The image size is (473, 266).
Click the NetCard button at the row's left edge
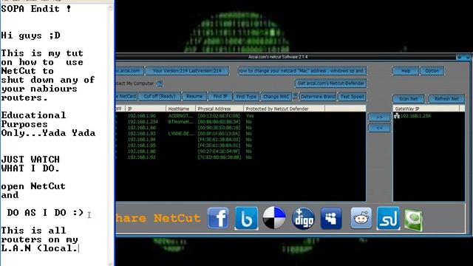tap(126, 97)
